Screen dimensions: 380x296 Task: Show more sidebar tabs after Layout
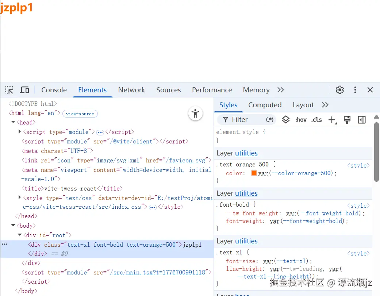[325, 105]
